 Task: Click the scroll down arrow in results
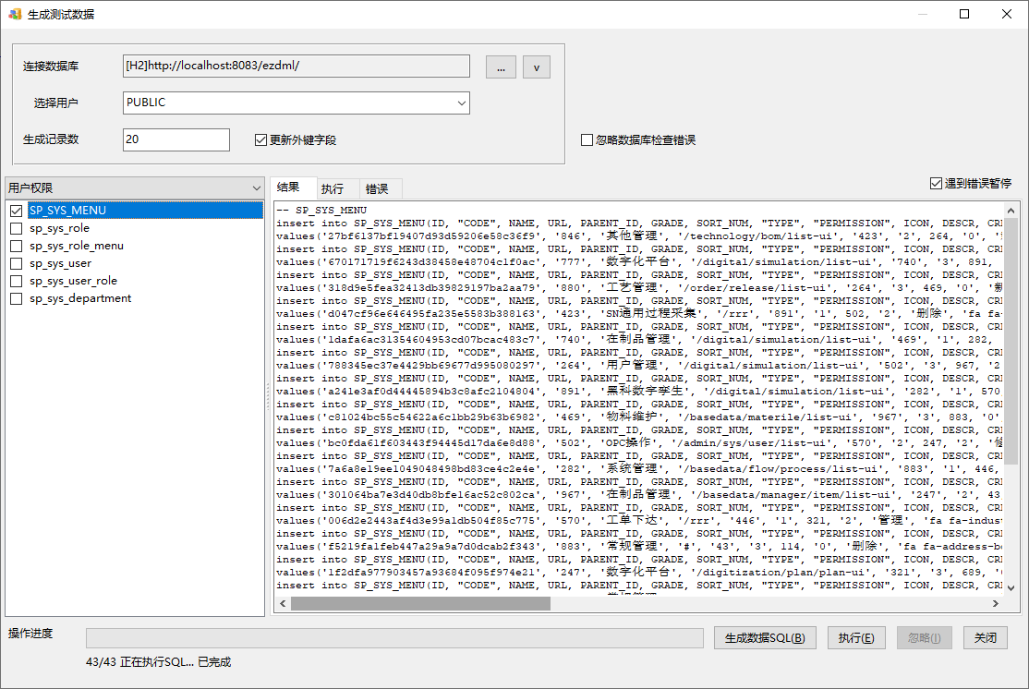(x=1011, y=588)
